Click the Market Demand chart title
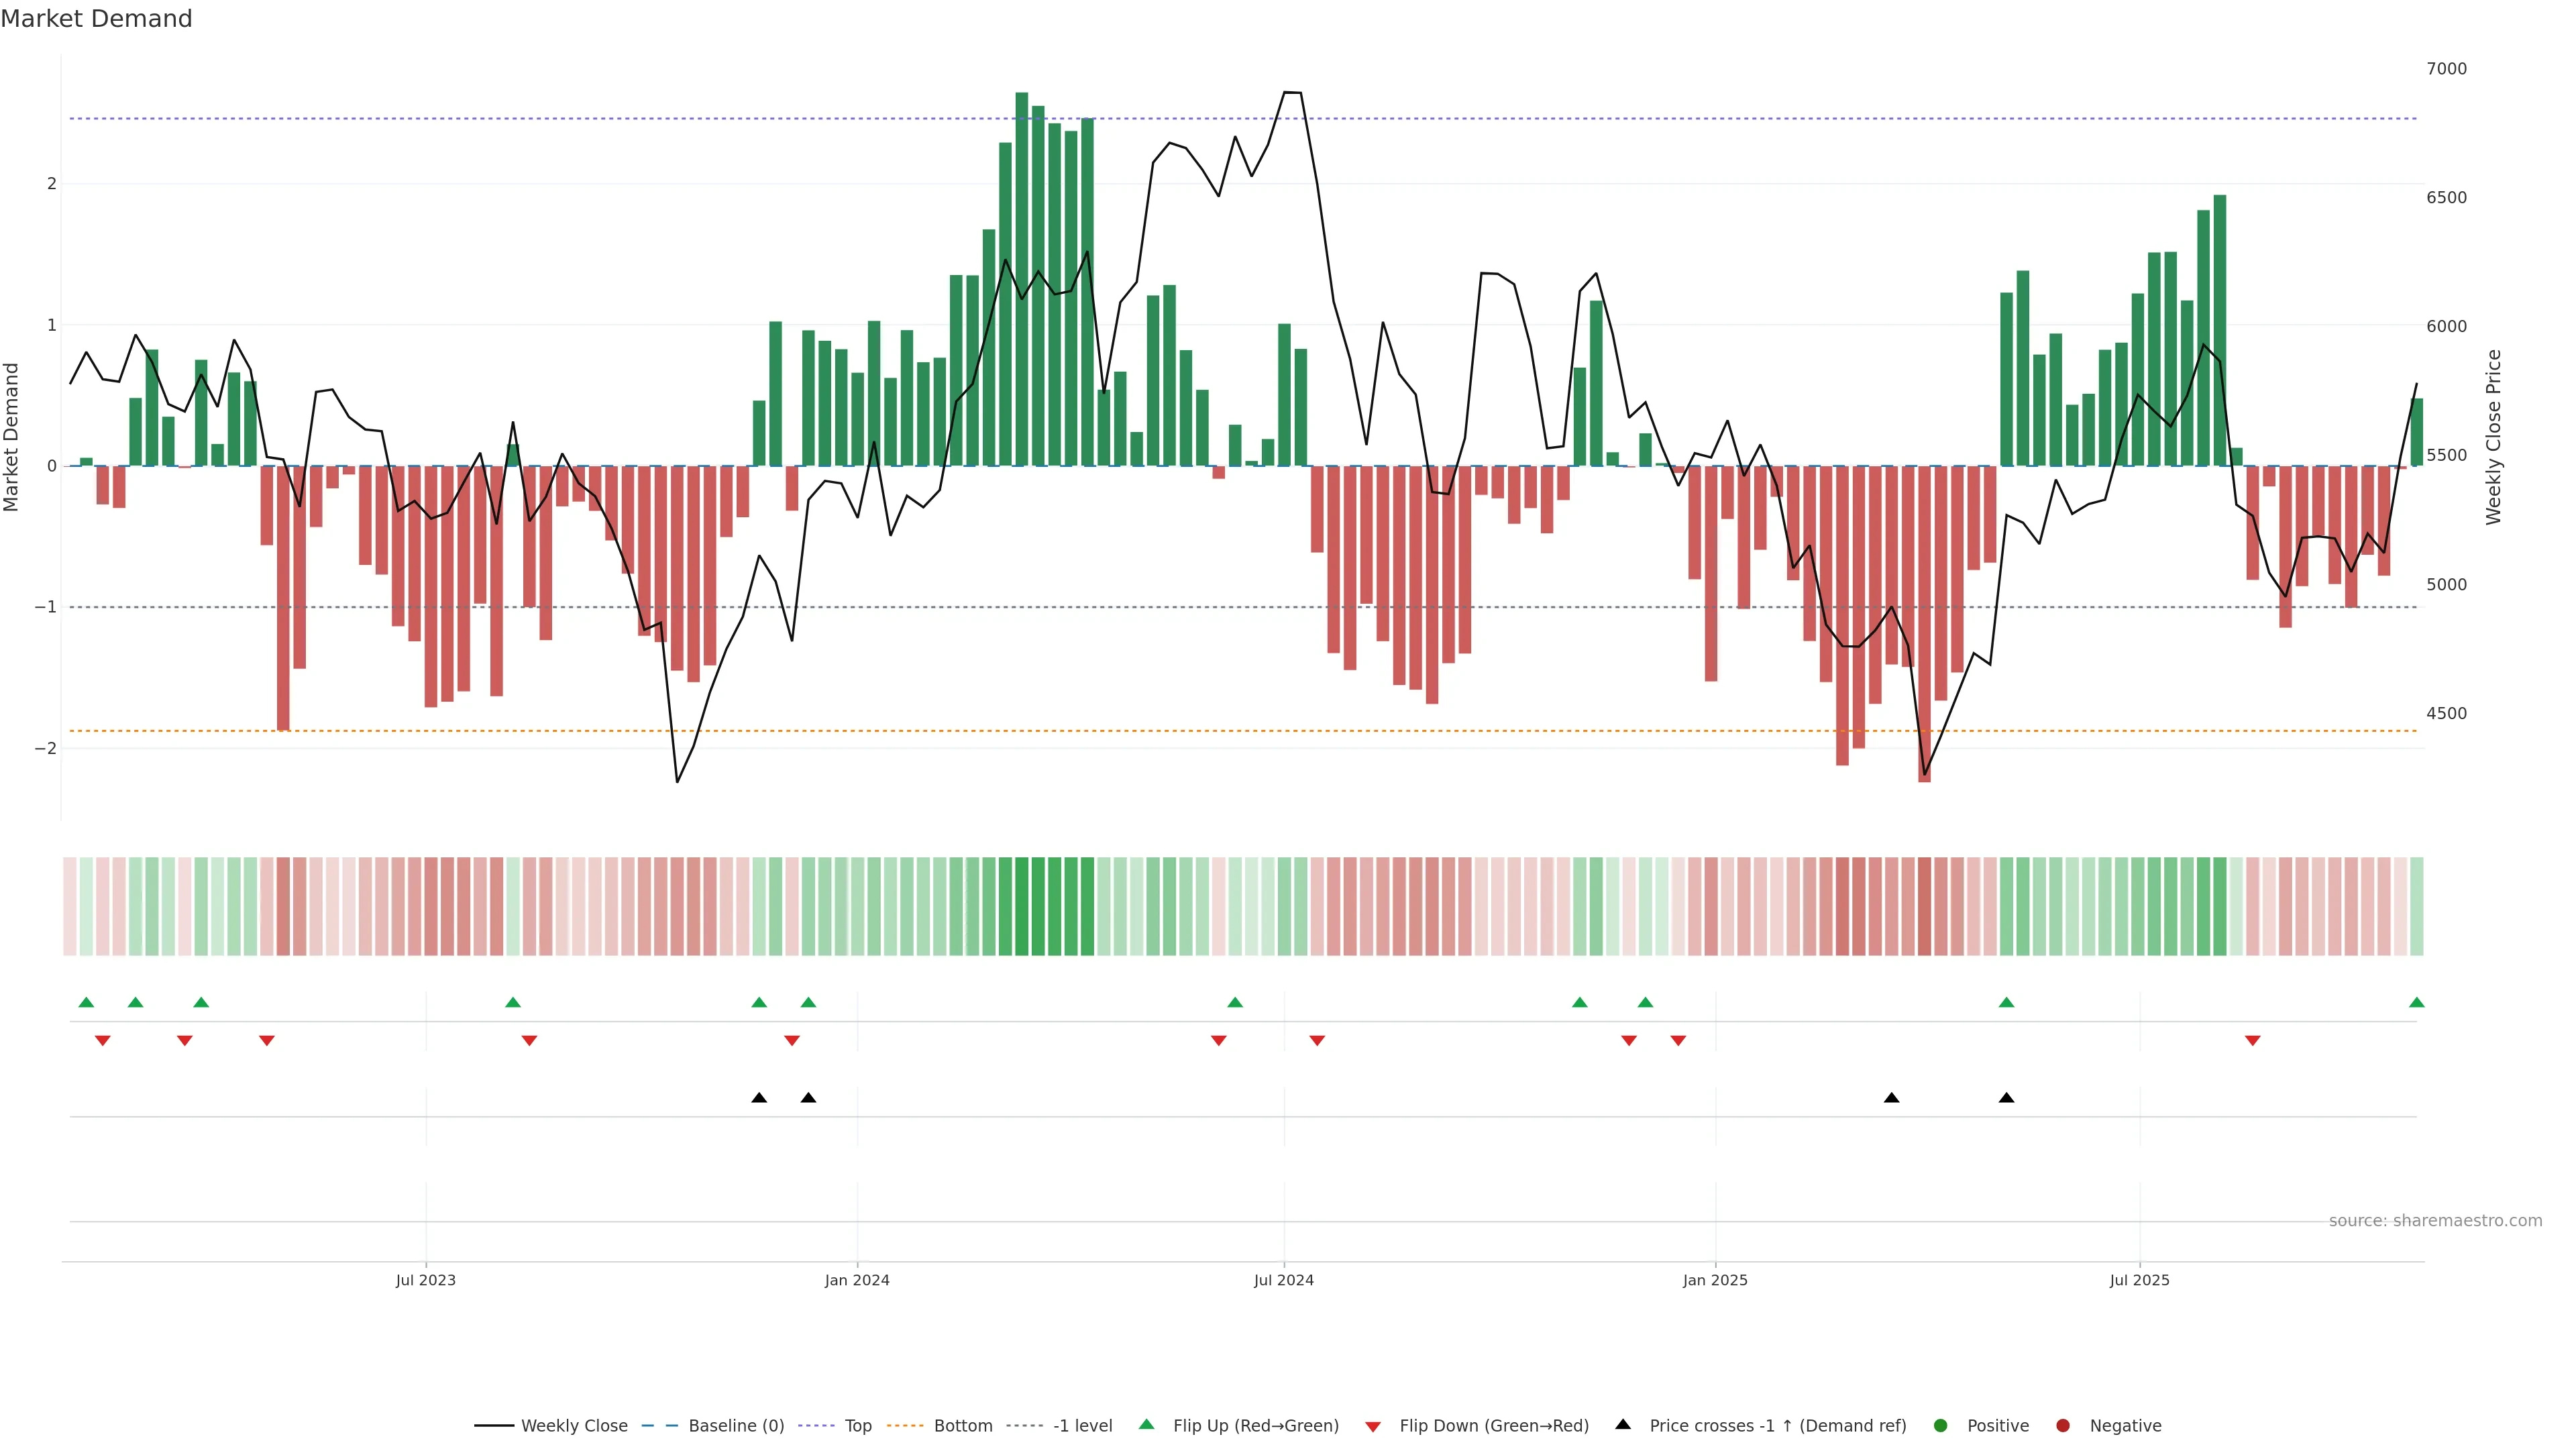The height and width of the screenshot is (1449, 2576). (96, 19)
